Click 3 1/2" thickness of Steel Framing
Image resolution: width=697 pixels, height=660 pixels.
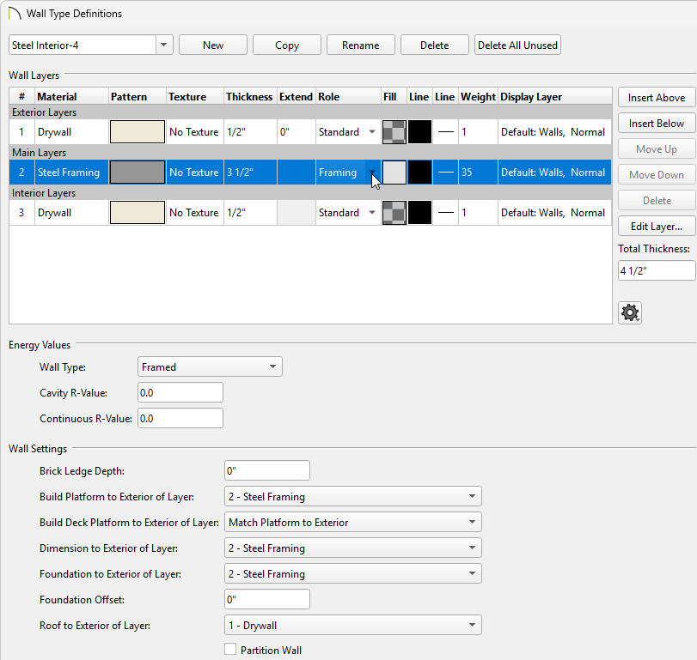pos(250,173)
